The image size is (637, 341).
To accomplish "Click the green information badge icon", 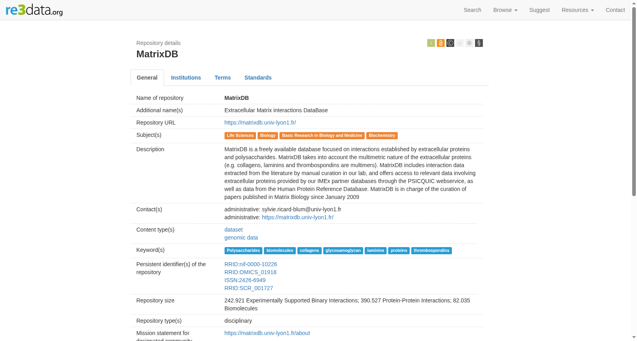I will tap(431, 43).
